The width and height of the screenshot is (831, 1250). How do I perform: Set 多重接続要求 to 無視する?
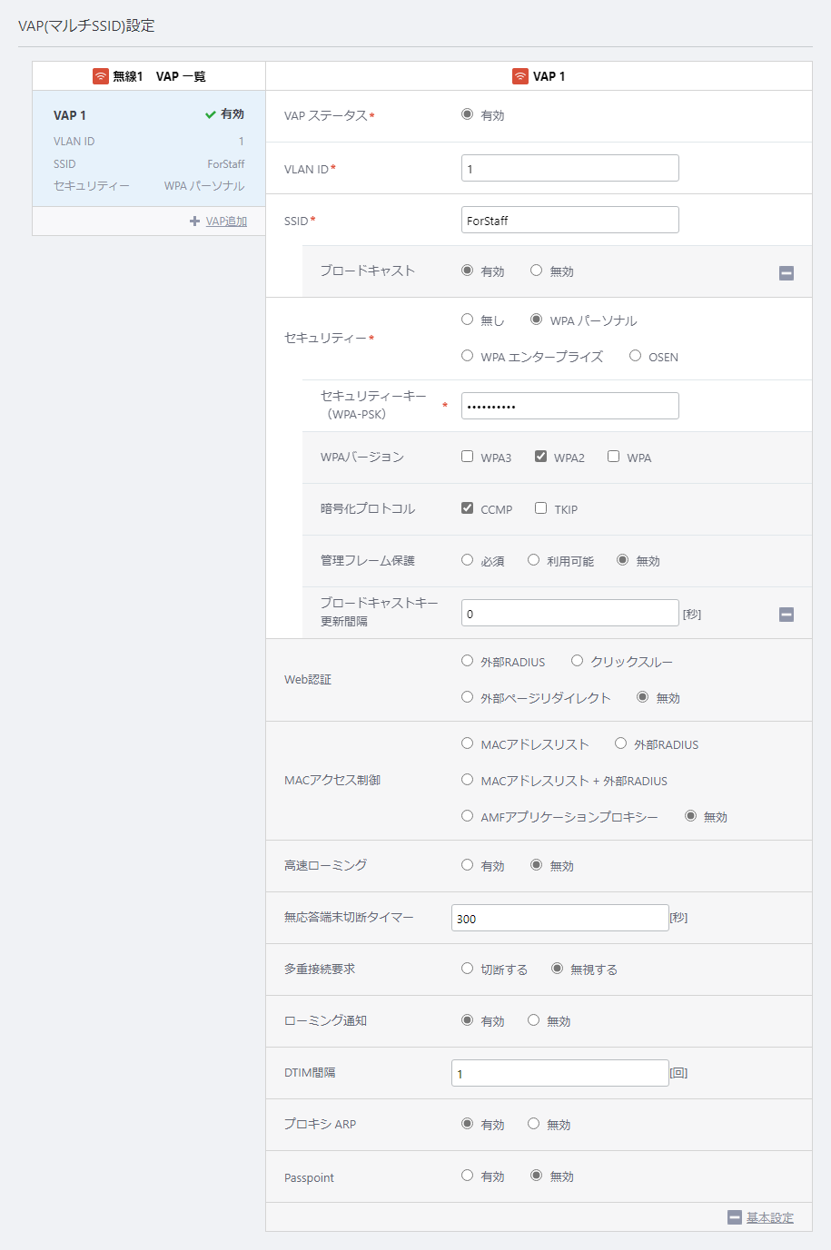(557, 969)
